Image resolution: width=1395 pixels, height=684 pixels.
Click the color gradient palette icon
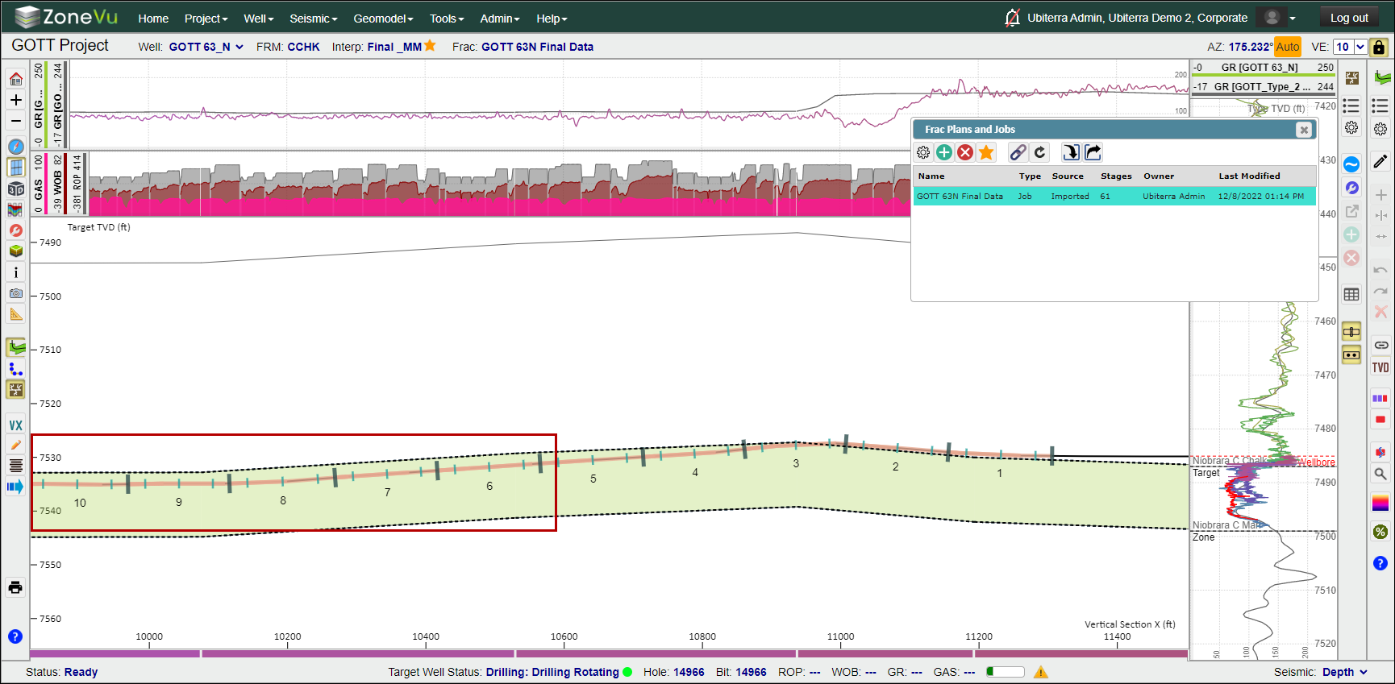click(x=1380, y=503)
